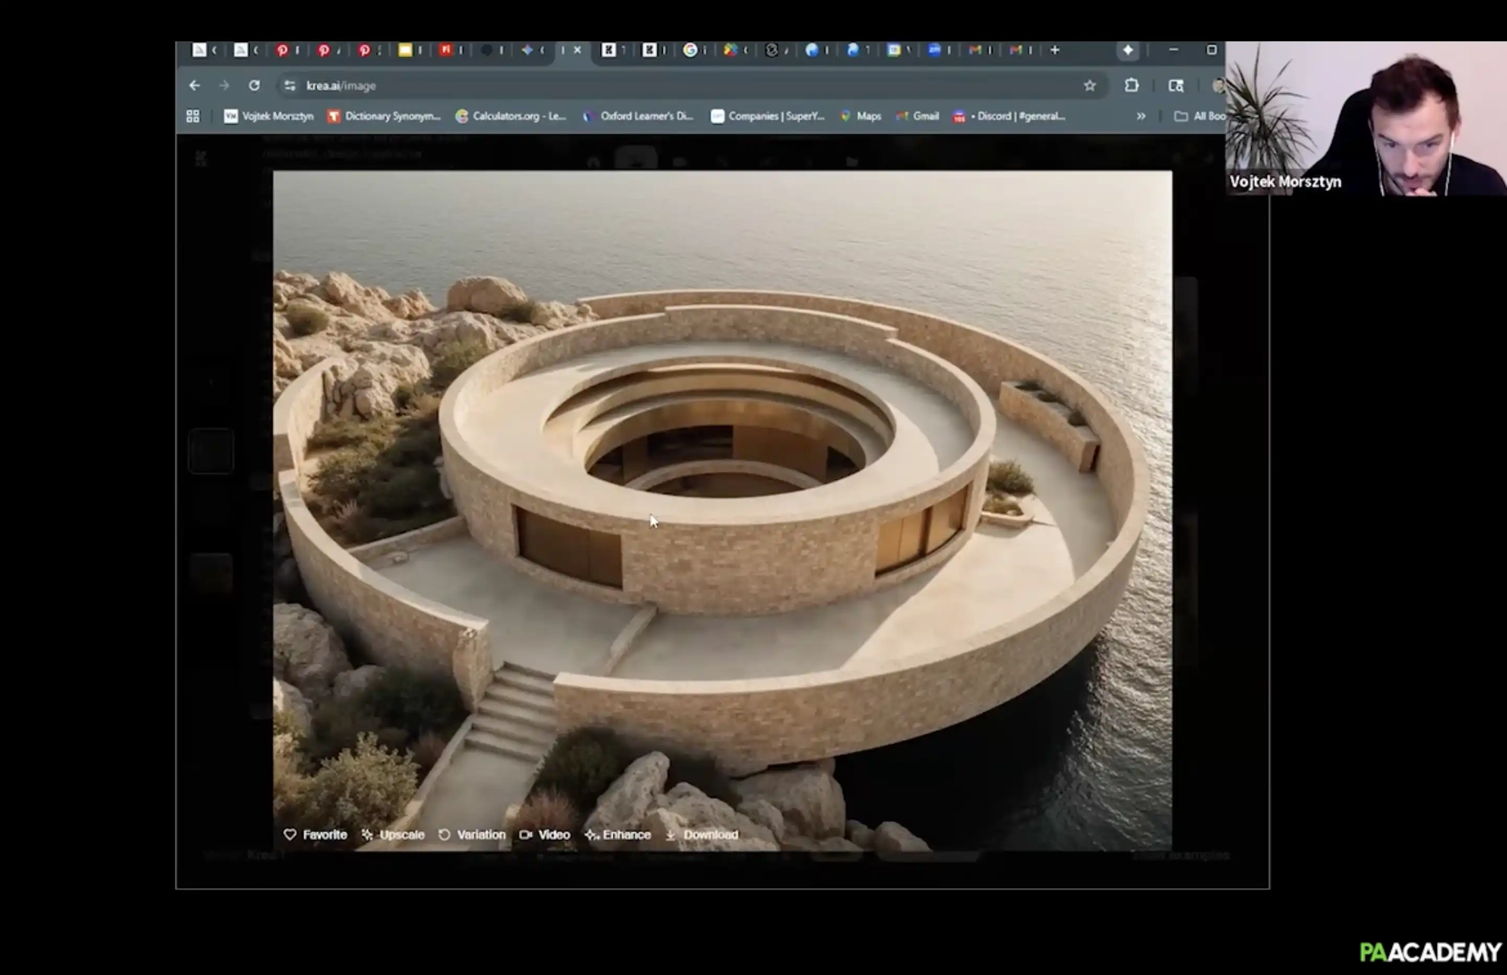Screen dimensions: 1507x975
Task: Expand hidden bookmarks with double chevron
Action: [x=1140, y=116]
